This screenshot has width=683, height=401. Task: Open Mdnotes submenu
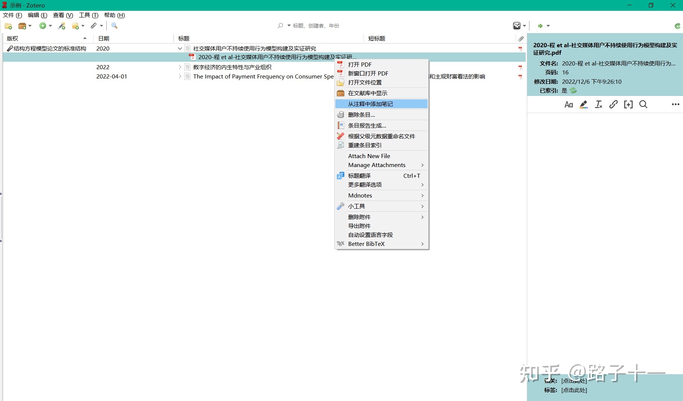click(381, 195)
